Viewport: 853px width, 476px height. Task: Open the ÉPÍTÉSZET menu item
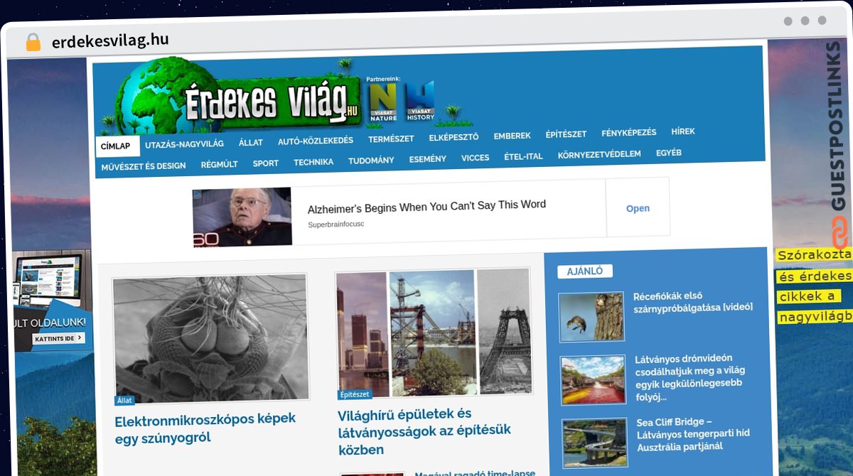click(566, 134)
